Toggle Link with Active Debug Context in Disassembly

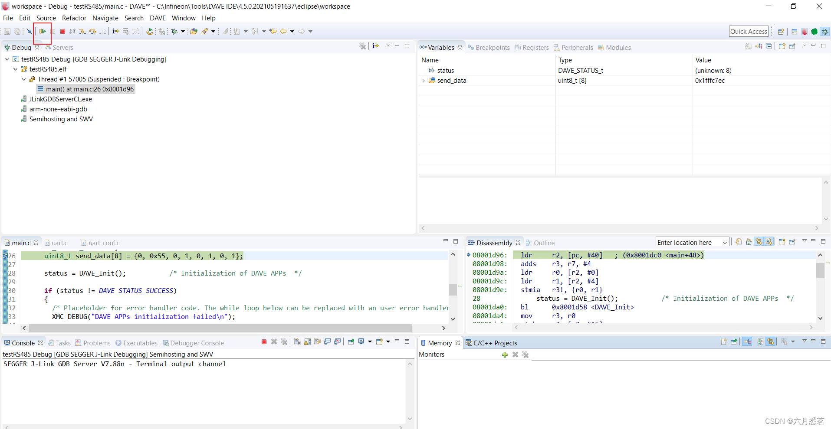tap(759, 242)
